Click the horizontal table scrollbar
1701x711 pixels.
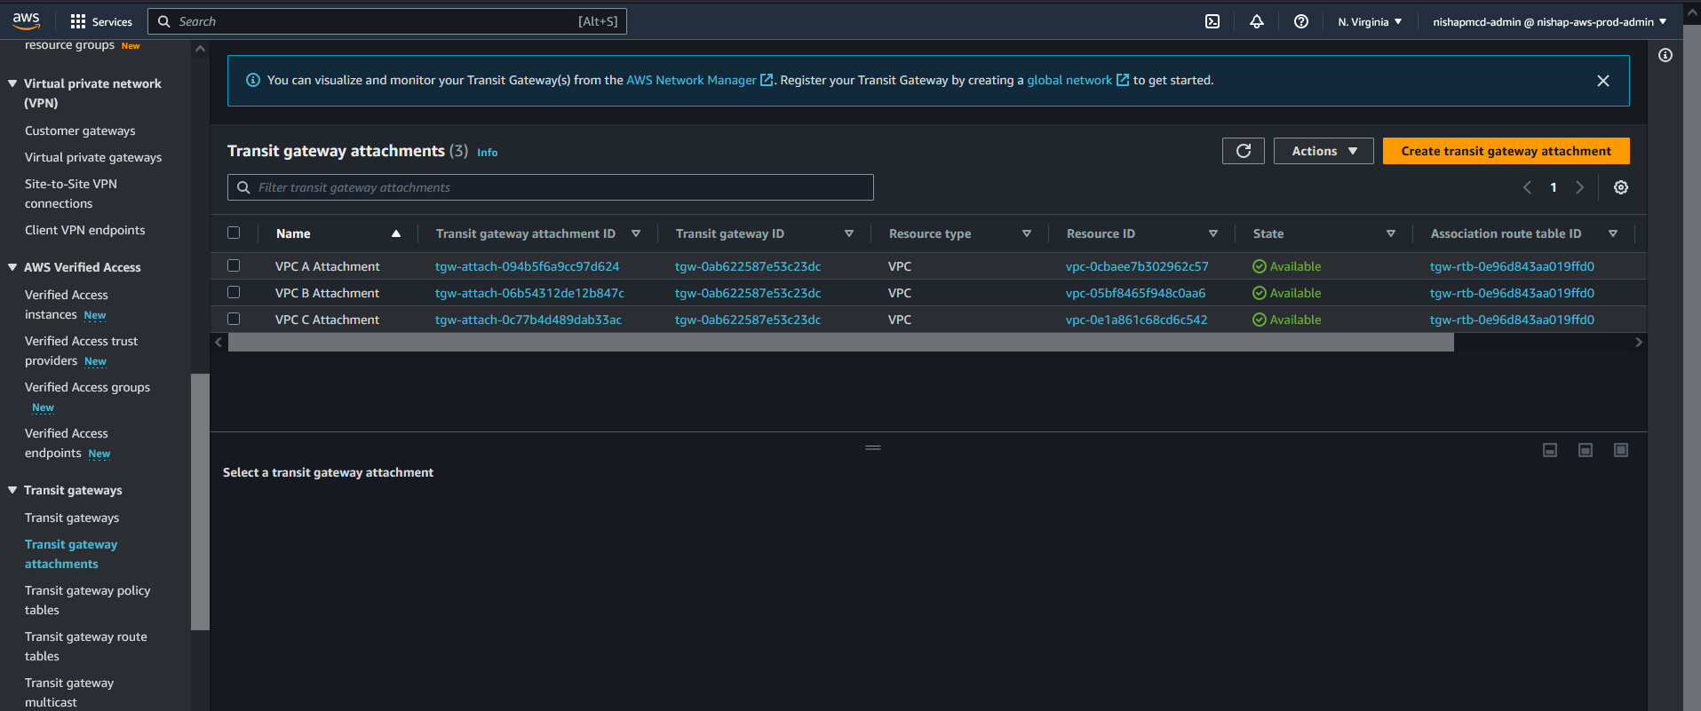(840, 343)
